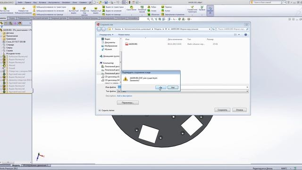Screen dimensions: 302x170
Task: Choose Вырез по сечениям
Action: (x=112, y=11)
